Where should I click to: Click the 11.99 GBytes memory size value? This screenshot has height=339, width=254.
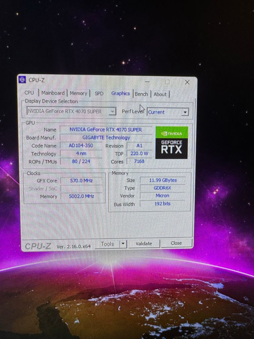coord(163,180)
